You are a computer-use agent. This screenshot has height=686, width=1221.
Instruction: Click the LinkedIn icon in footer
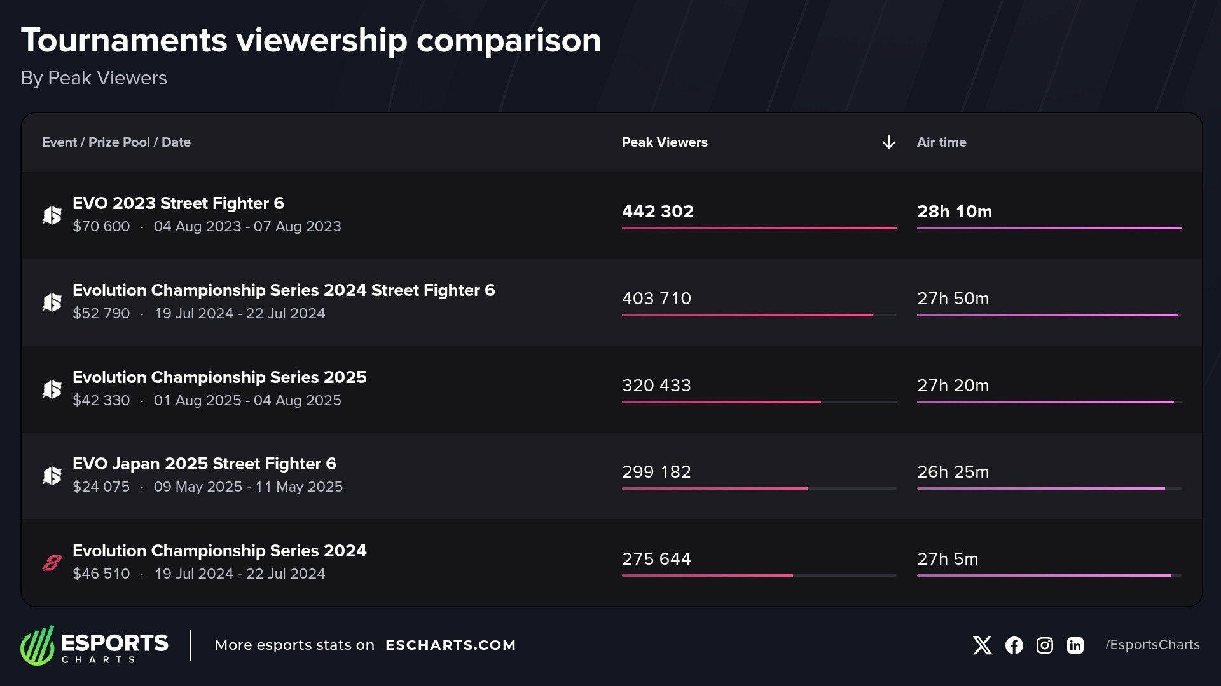tap(1075, 645)
